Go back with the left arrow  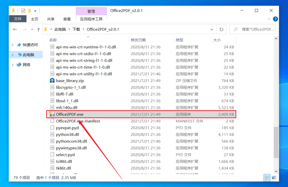[15, 29]
